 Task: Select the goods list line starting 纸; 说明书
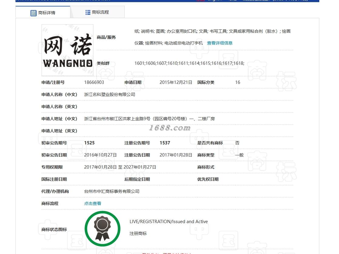click(x=212, y=31)
